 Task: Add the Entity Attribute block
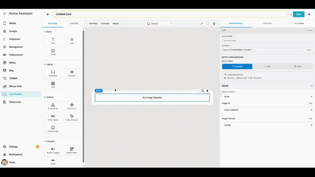point(72,118)
